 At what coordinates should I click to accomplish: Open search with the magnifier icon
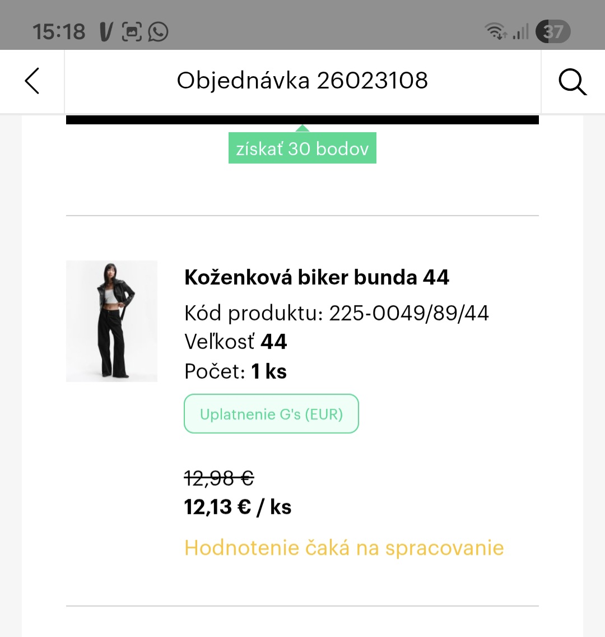click(572, 82)
